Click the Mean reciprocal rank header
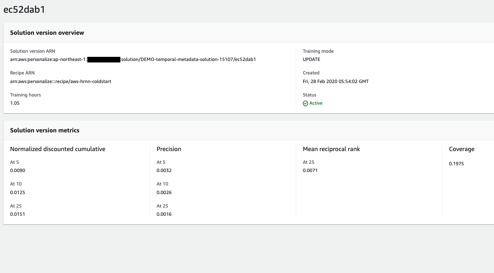 (x=331, y=149)
